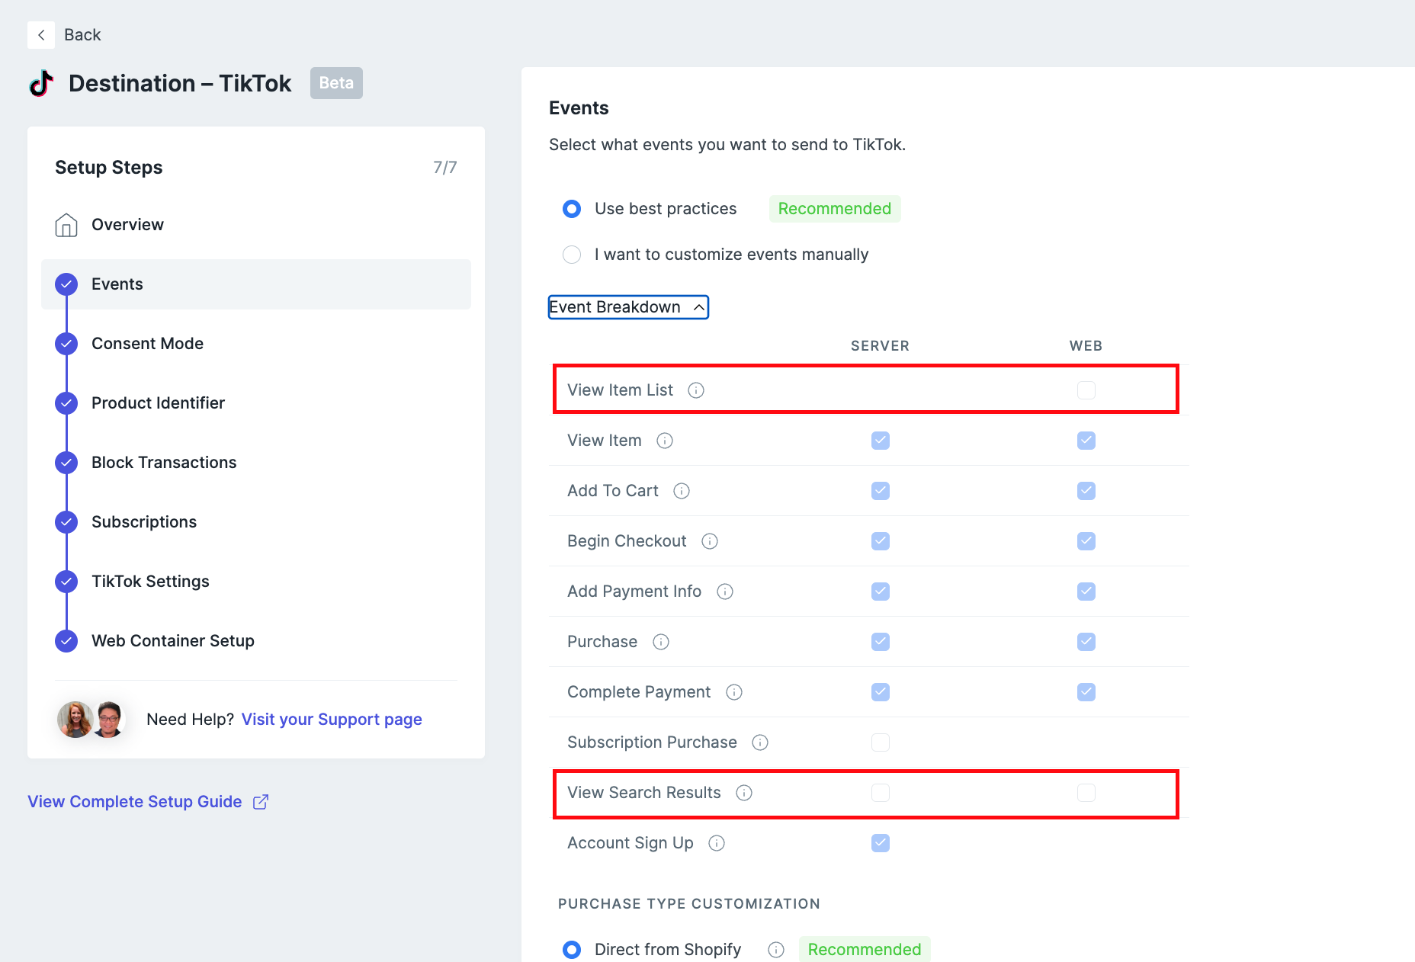The image size is (1415, 962).
Task: Open the Block Transactions setup step
Action: point(256,463)
